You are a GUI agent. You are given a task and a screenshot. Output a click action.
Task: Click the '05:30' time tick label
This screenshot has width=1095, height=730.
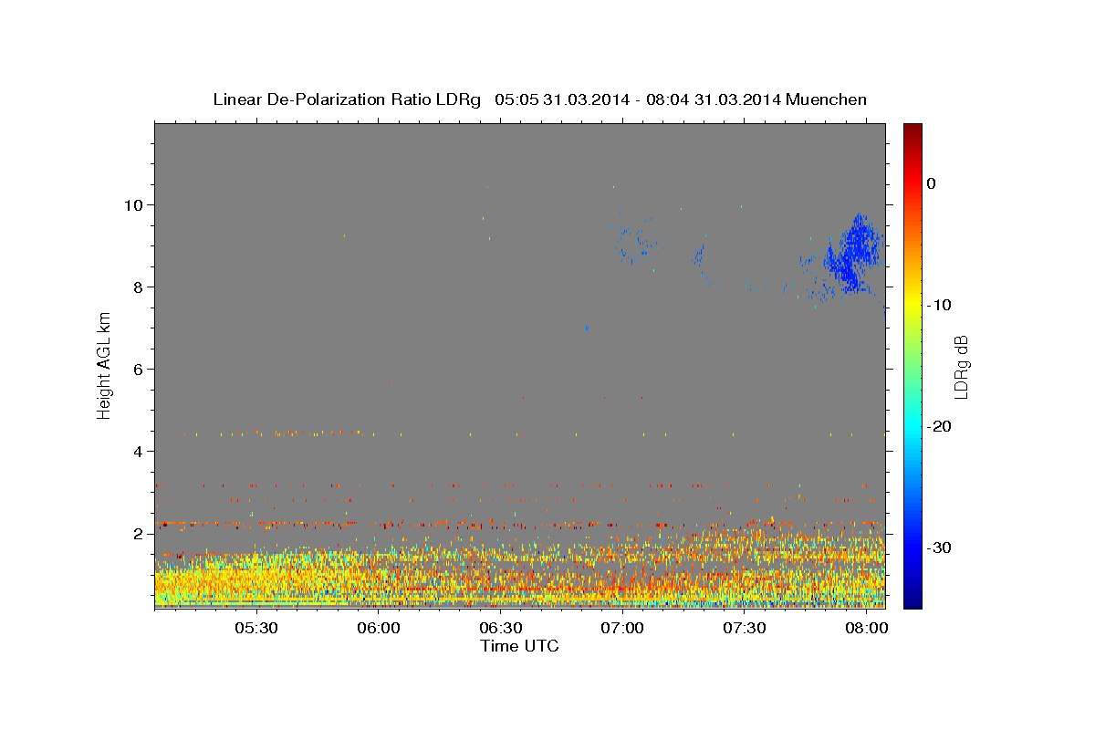click(x=255, y=629)
